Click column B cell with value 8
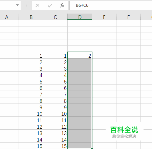The height and width of the screenshot is (149, 152). [31, 100]
